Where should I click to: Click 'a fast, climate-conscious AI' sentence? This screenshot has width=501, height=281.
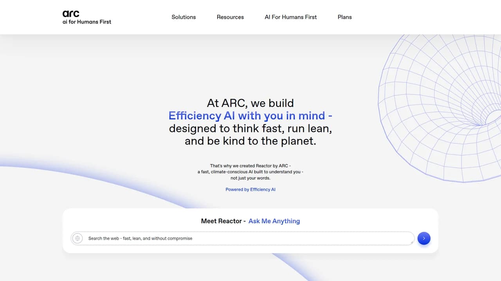coord(250,172)
